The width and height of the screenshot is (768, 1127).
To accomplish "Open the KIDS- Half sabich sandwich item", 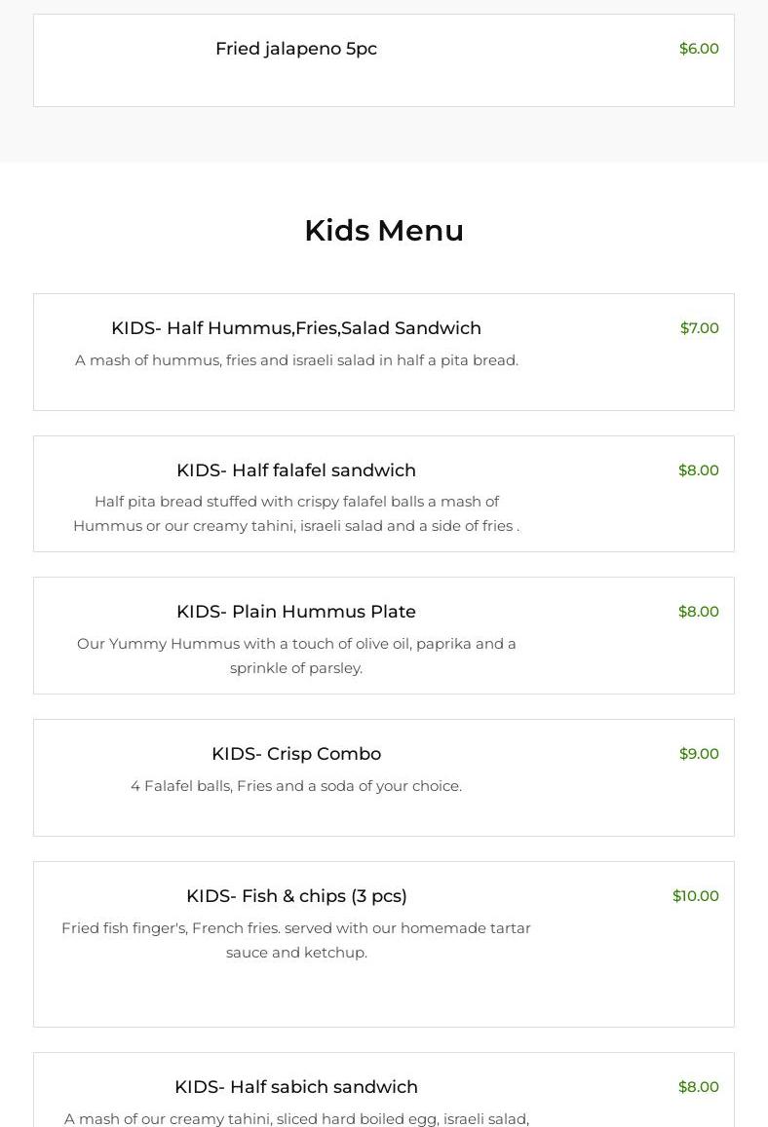I will click(295, 1087).
